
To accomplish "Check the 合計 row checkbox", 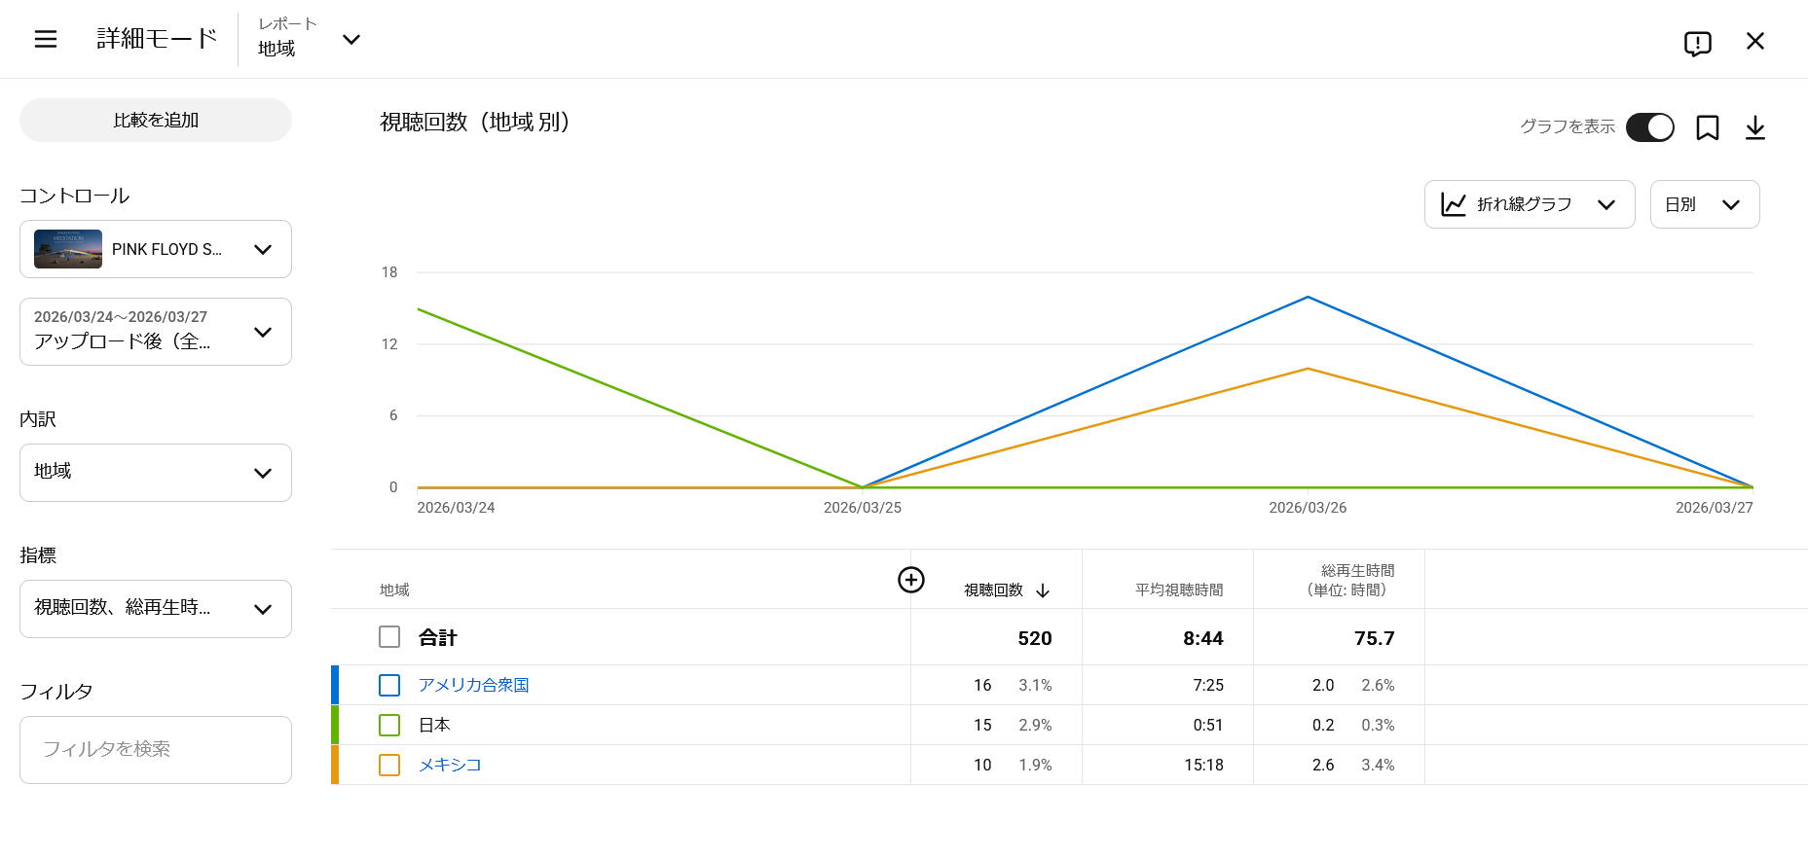I will pyautogui.click(x=389, y=637).
